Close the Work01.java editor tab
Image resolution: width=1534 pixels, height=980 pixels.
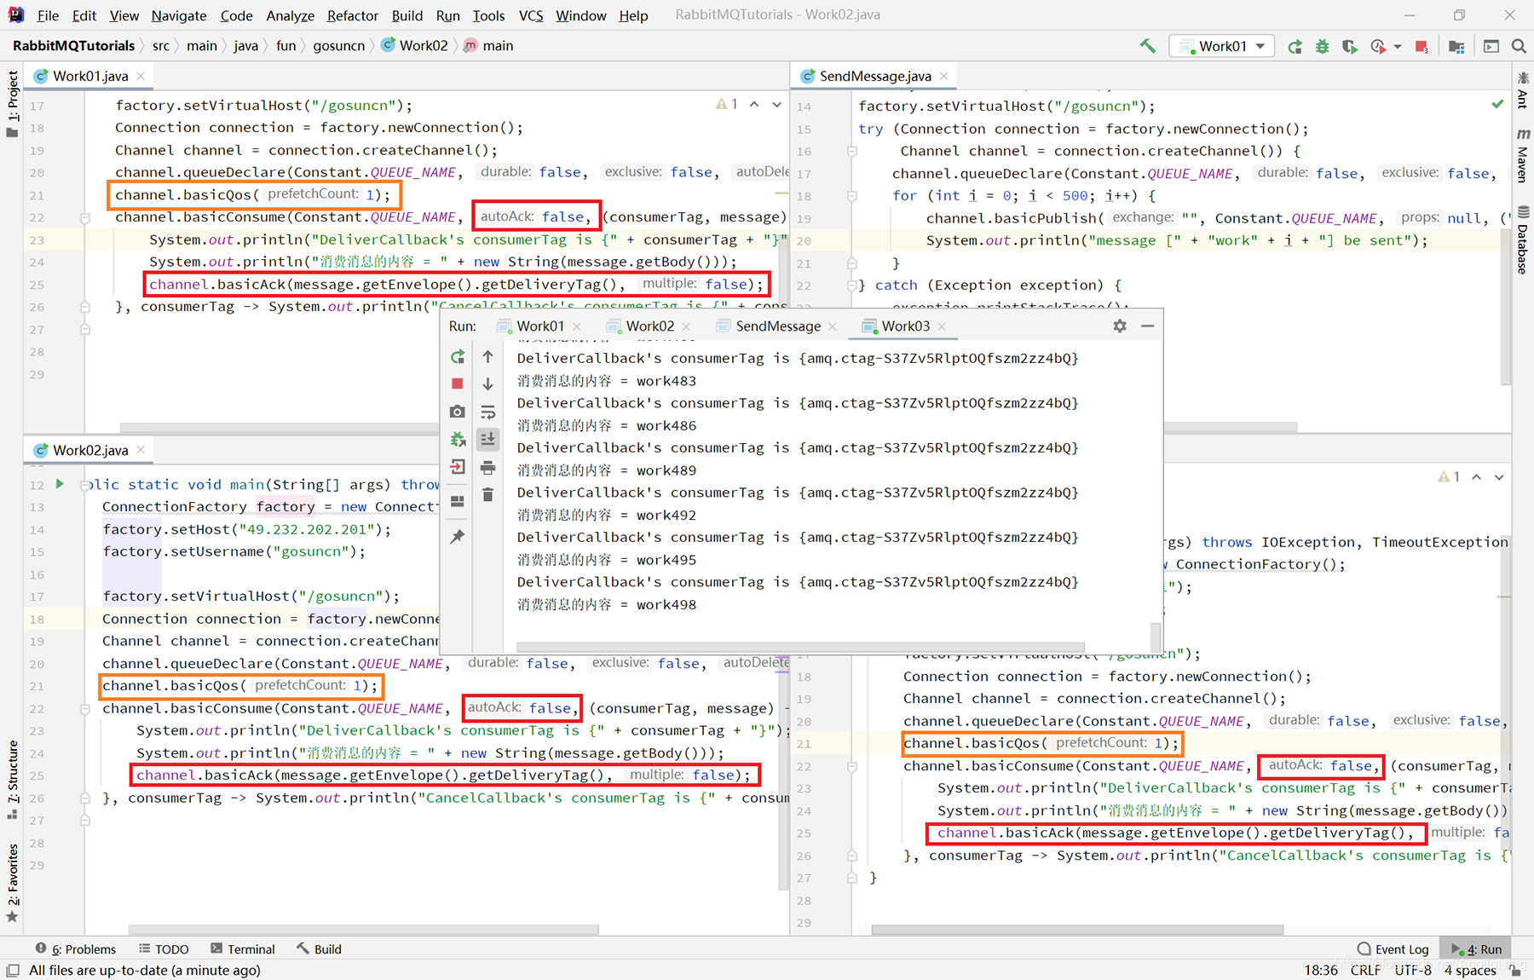coord(141,76)
